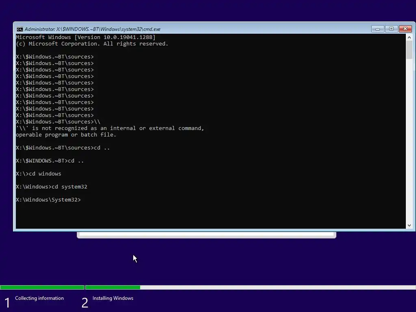Minimize the command prompt window
The height and width of the screenshot is (312, 416).
(377, 29)
